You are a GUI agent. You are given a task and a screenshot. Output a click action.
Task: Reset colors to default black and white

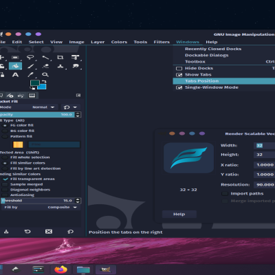click(32, 88)
